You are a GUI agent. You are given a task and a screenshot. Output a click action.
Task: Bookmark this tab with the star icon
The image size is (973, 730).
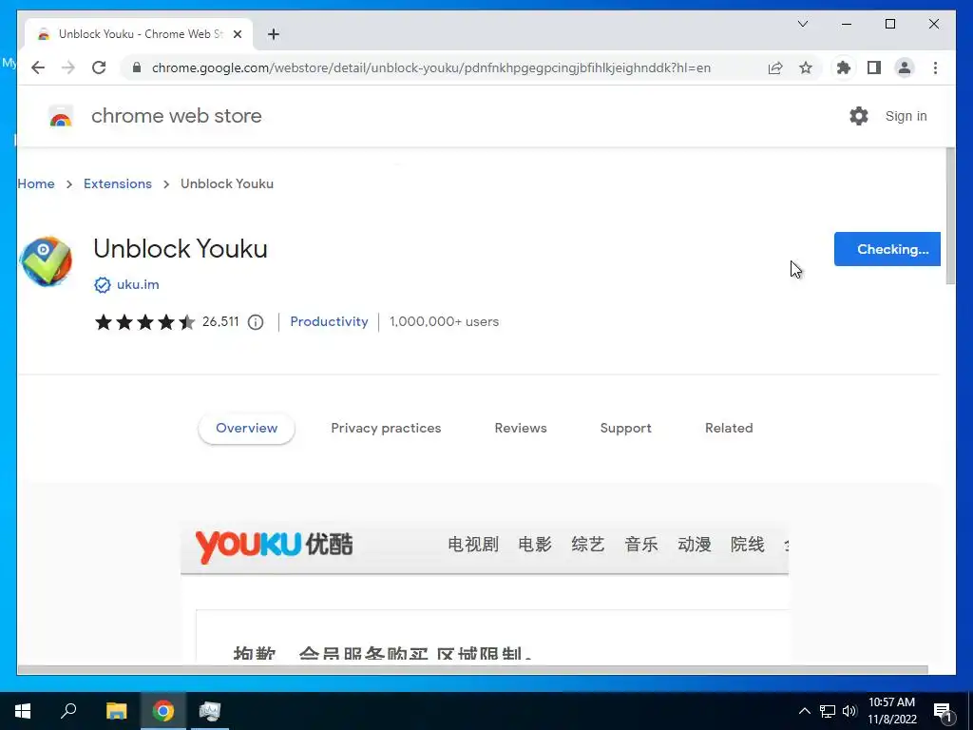[x=806, y=67]
